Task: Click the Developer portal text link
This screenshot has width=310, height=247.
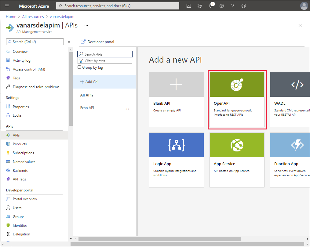Action: click(101, 42)
